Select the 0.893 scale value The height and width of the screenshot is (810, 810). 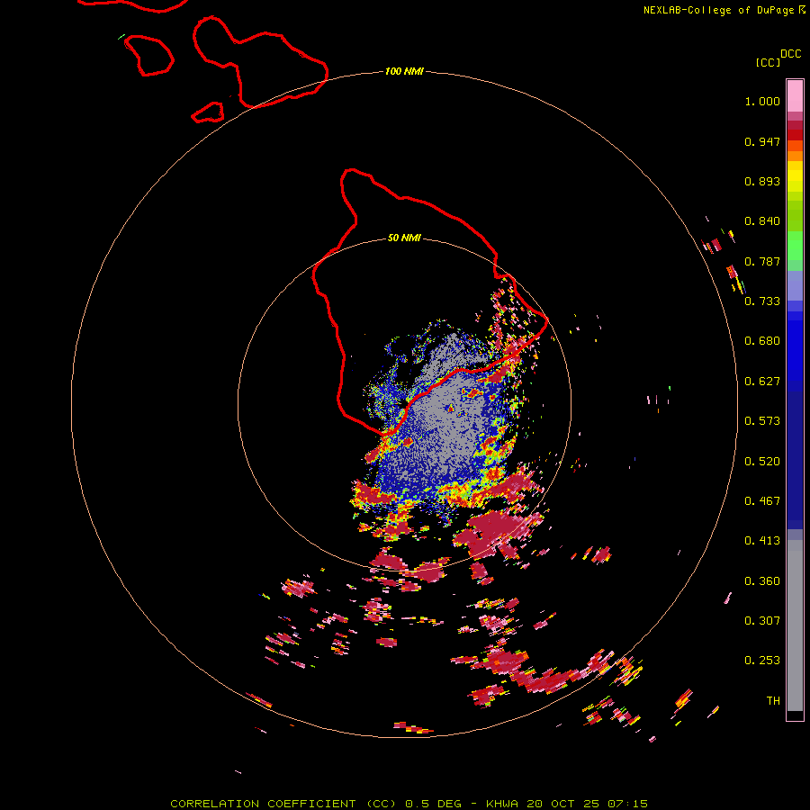762,181
